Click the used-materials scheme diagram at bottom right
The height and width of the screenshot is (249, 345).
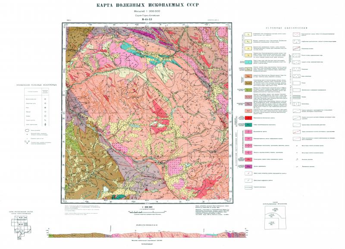tap(276, 218)
